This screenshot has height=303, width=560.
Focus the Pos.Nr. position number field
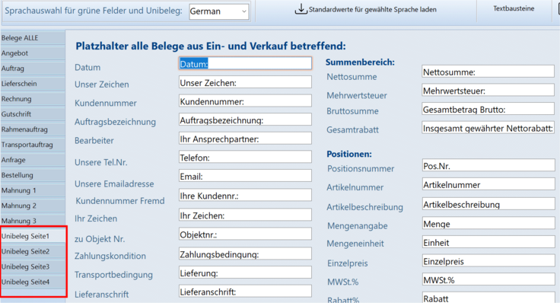coord(488,165)
